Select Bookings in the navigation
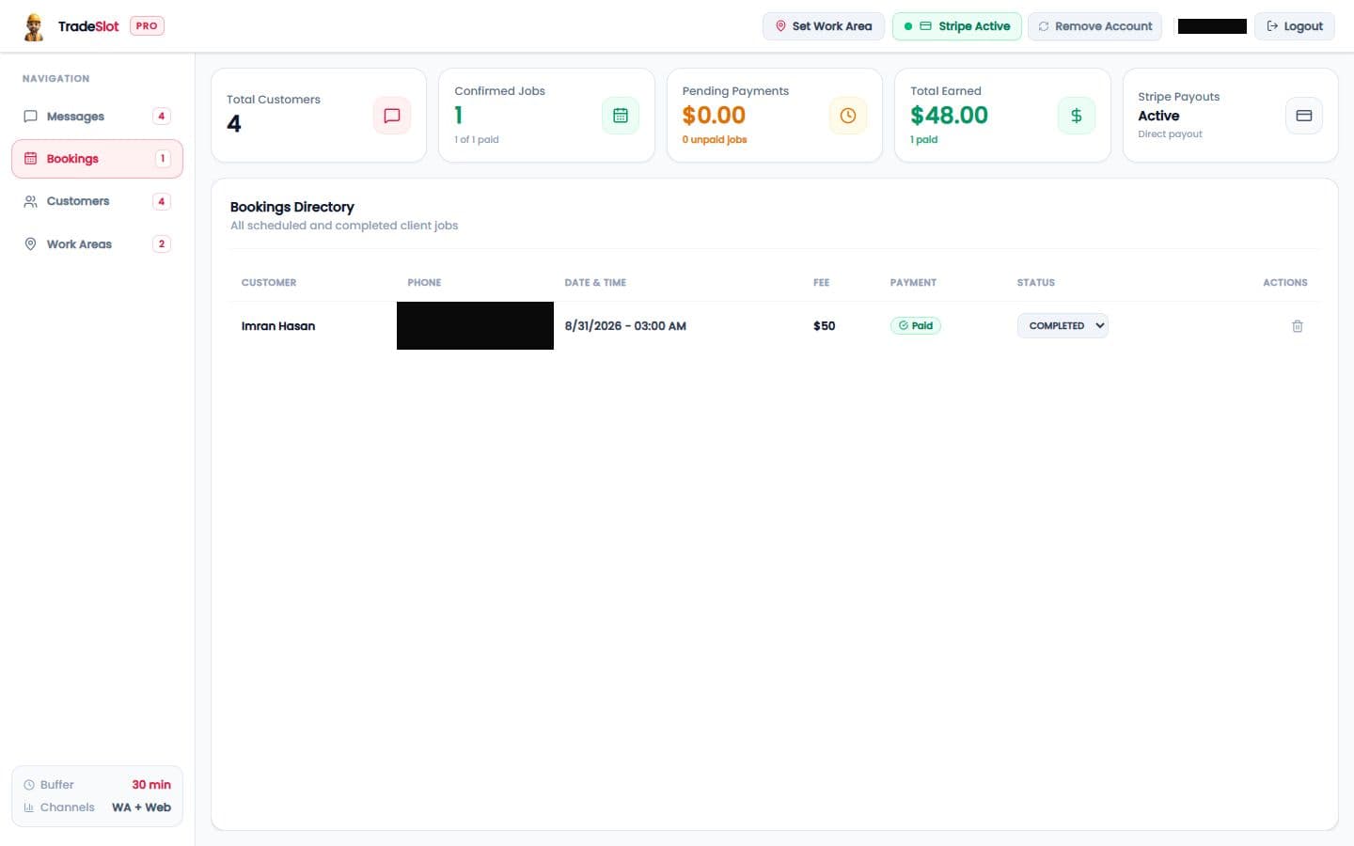This screenshot has height=846, width=1354. click(x=97, y=159)
